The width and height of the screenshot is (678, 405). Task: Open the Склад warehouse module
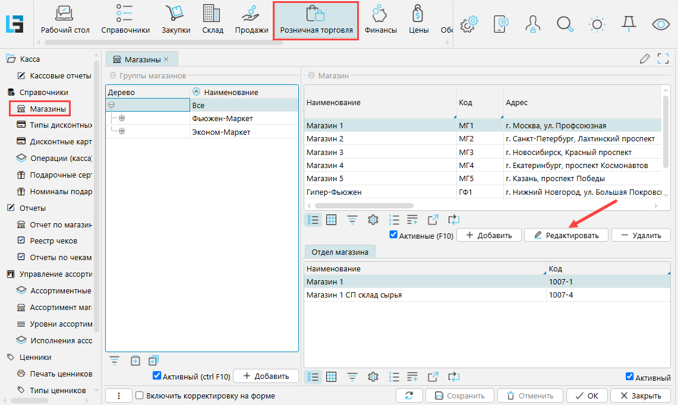212,20
